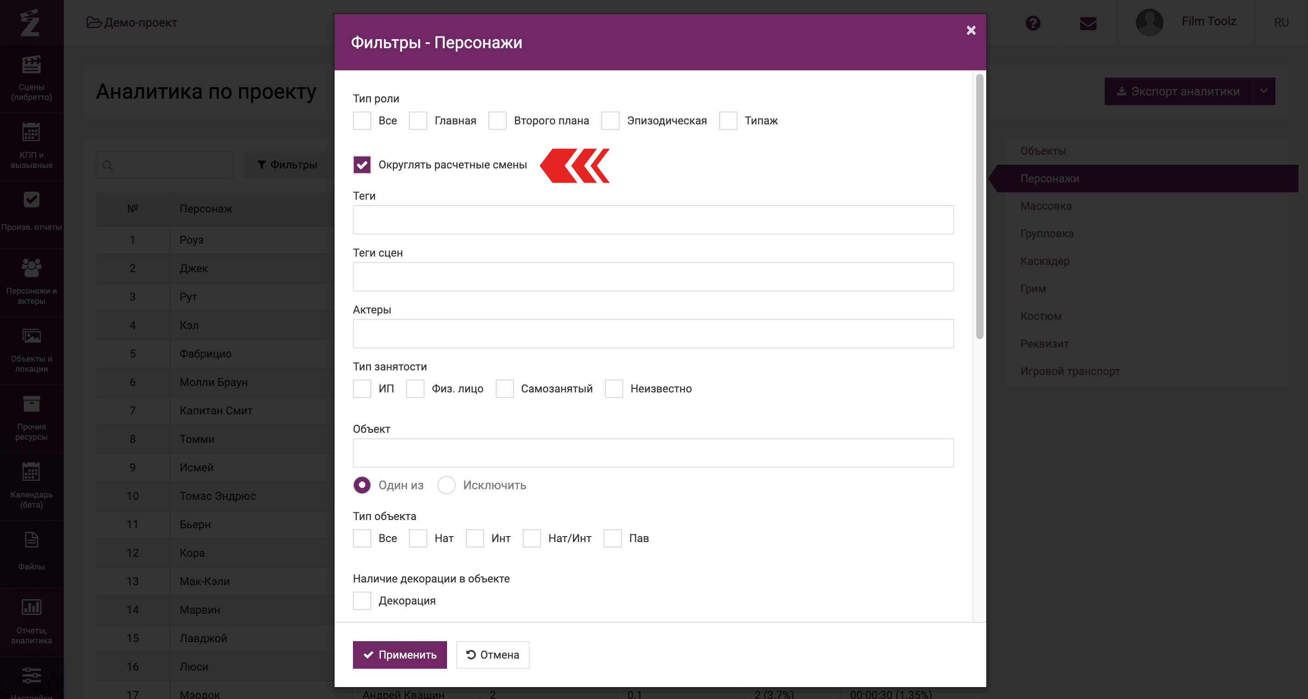Open the Актеры selection field

pos(653,334)
